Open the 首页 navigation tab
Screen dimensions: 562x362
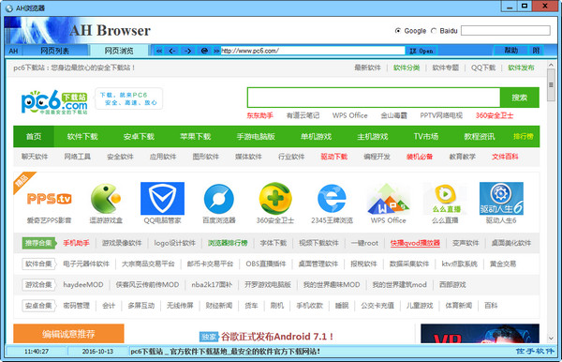(34, 136)
